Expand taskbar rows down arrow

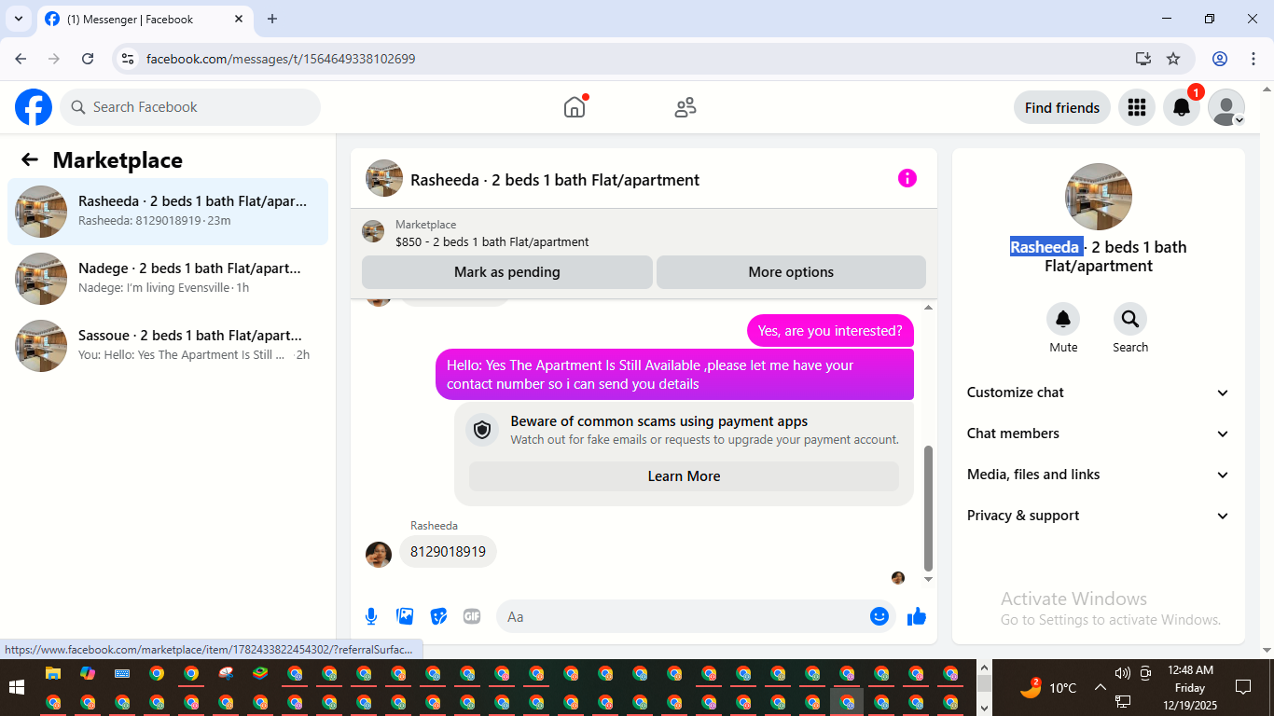983,707
